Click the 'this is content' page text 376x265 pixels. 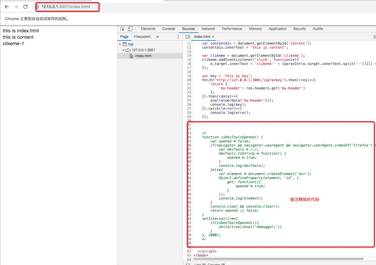[18, 37]
